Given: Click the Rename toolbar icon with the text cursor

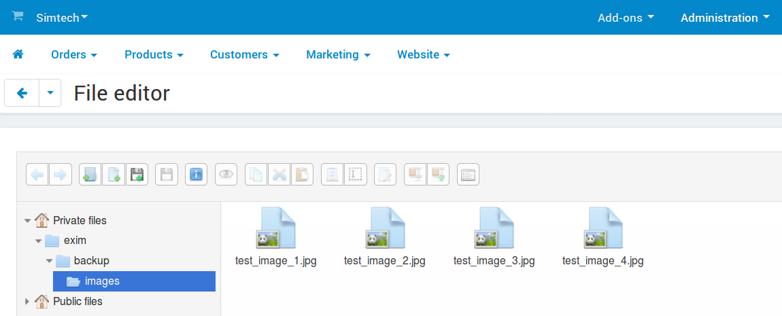Looking at the screenshot, I should point(356,175).
